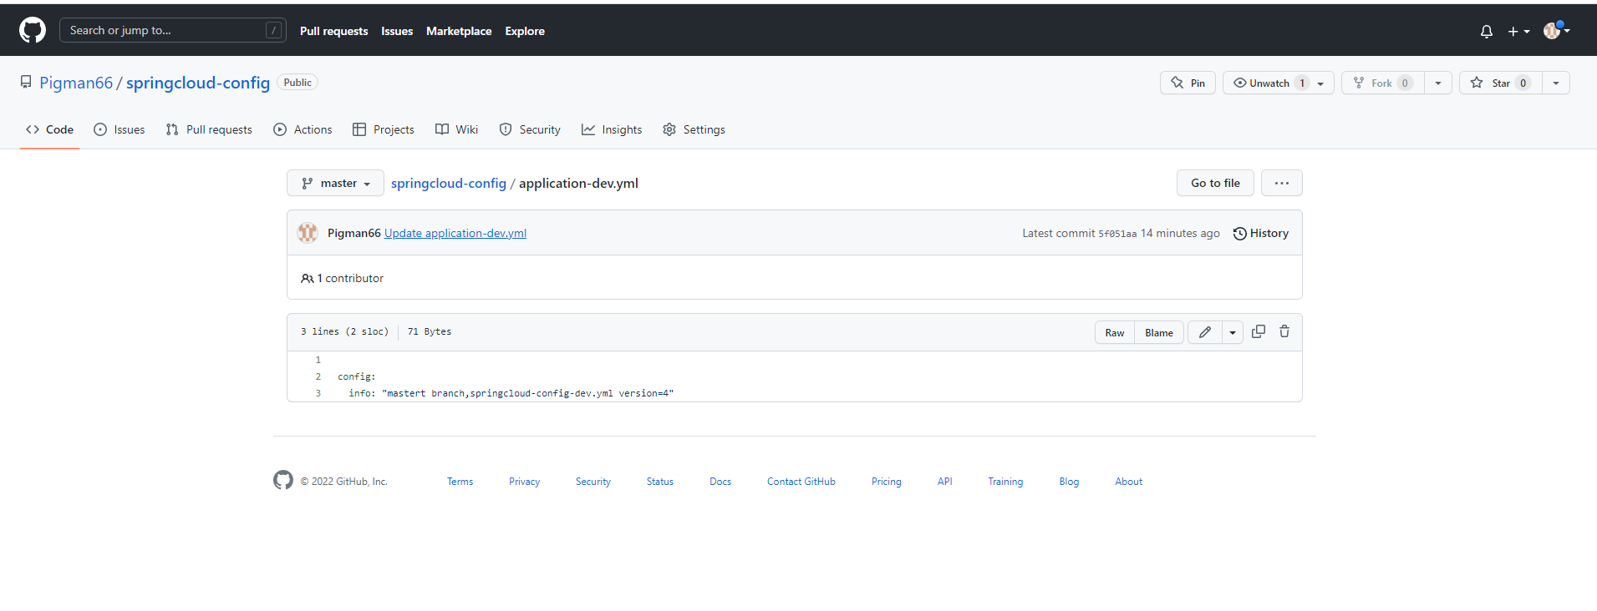Screen dimensions: 1597x611
Task: Expand the edit options dropdown arrow
Action: tap(1233, 332)
